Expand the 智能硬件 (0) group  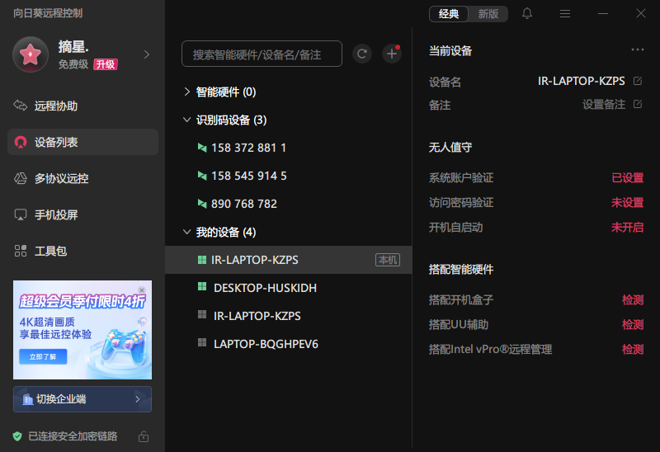187,92
